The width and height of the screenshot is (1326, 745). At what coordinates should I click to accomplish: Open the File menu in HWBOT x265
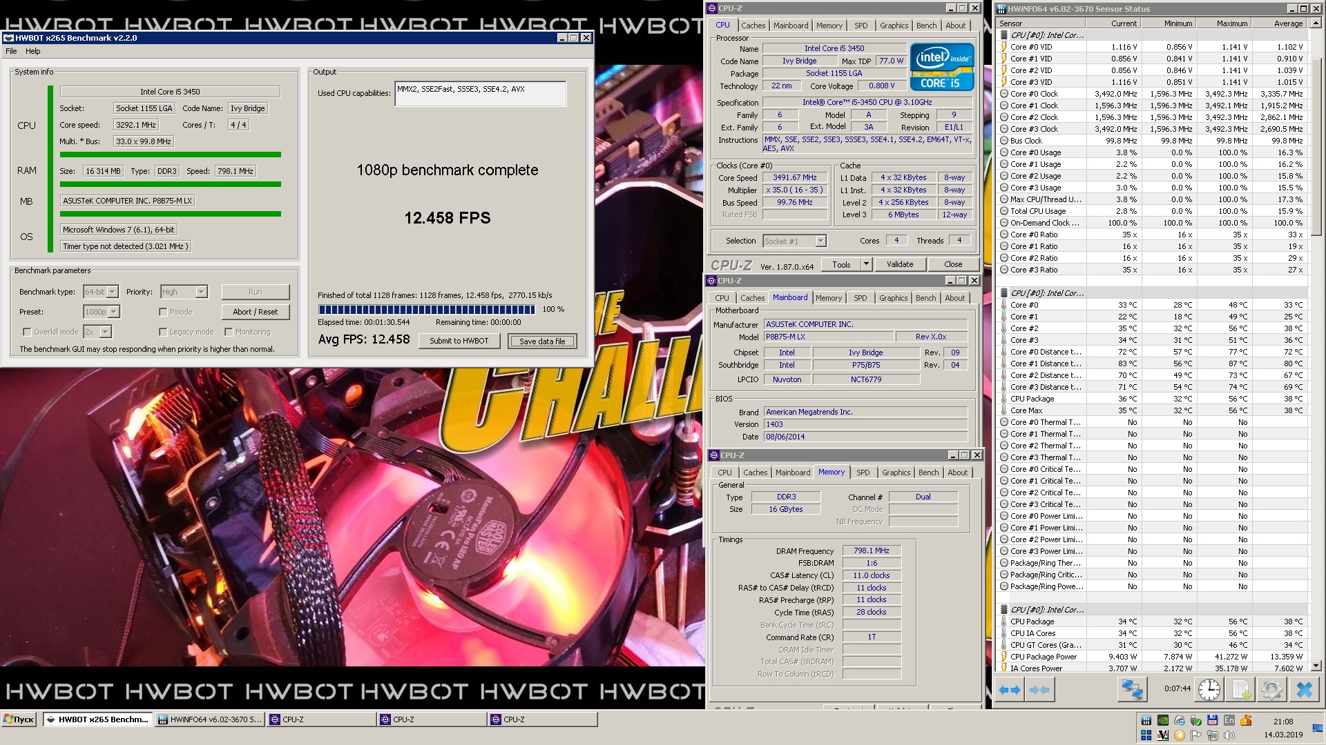tap(11, 51)
